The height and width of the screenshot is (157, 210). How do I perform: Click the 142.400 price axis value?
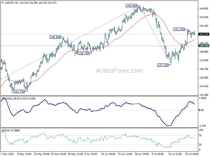point(204,26)
